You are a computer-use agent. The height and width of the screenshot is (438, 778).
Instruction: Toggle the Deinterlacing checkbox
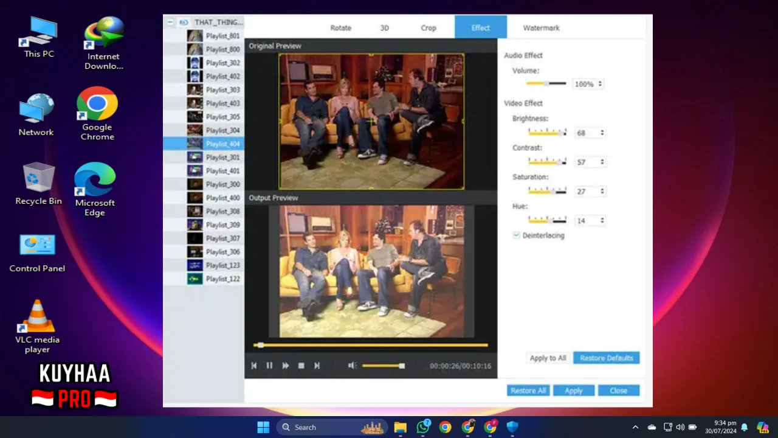[516, 235]
